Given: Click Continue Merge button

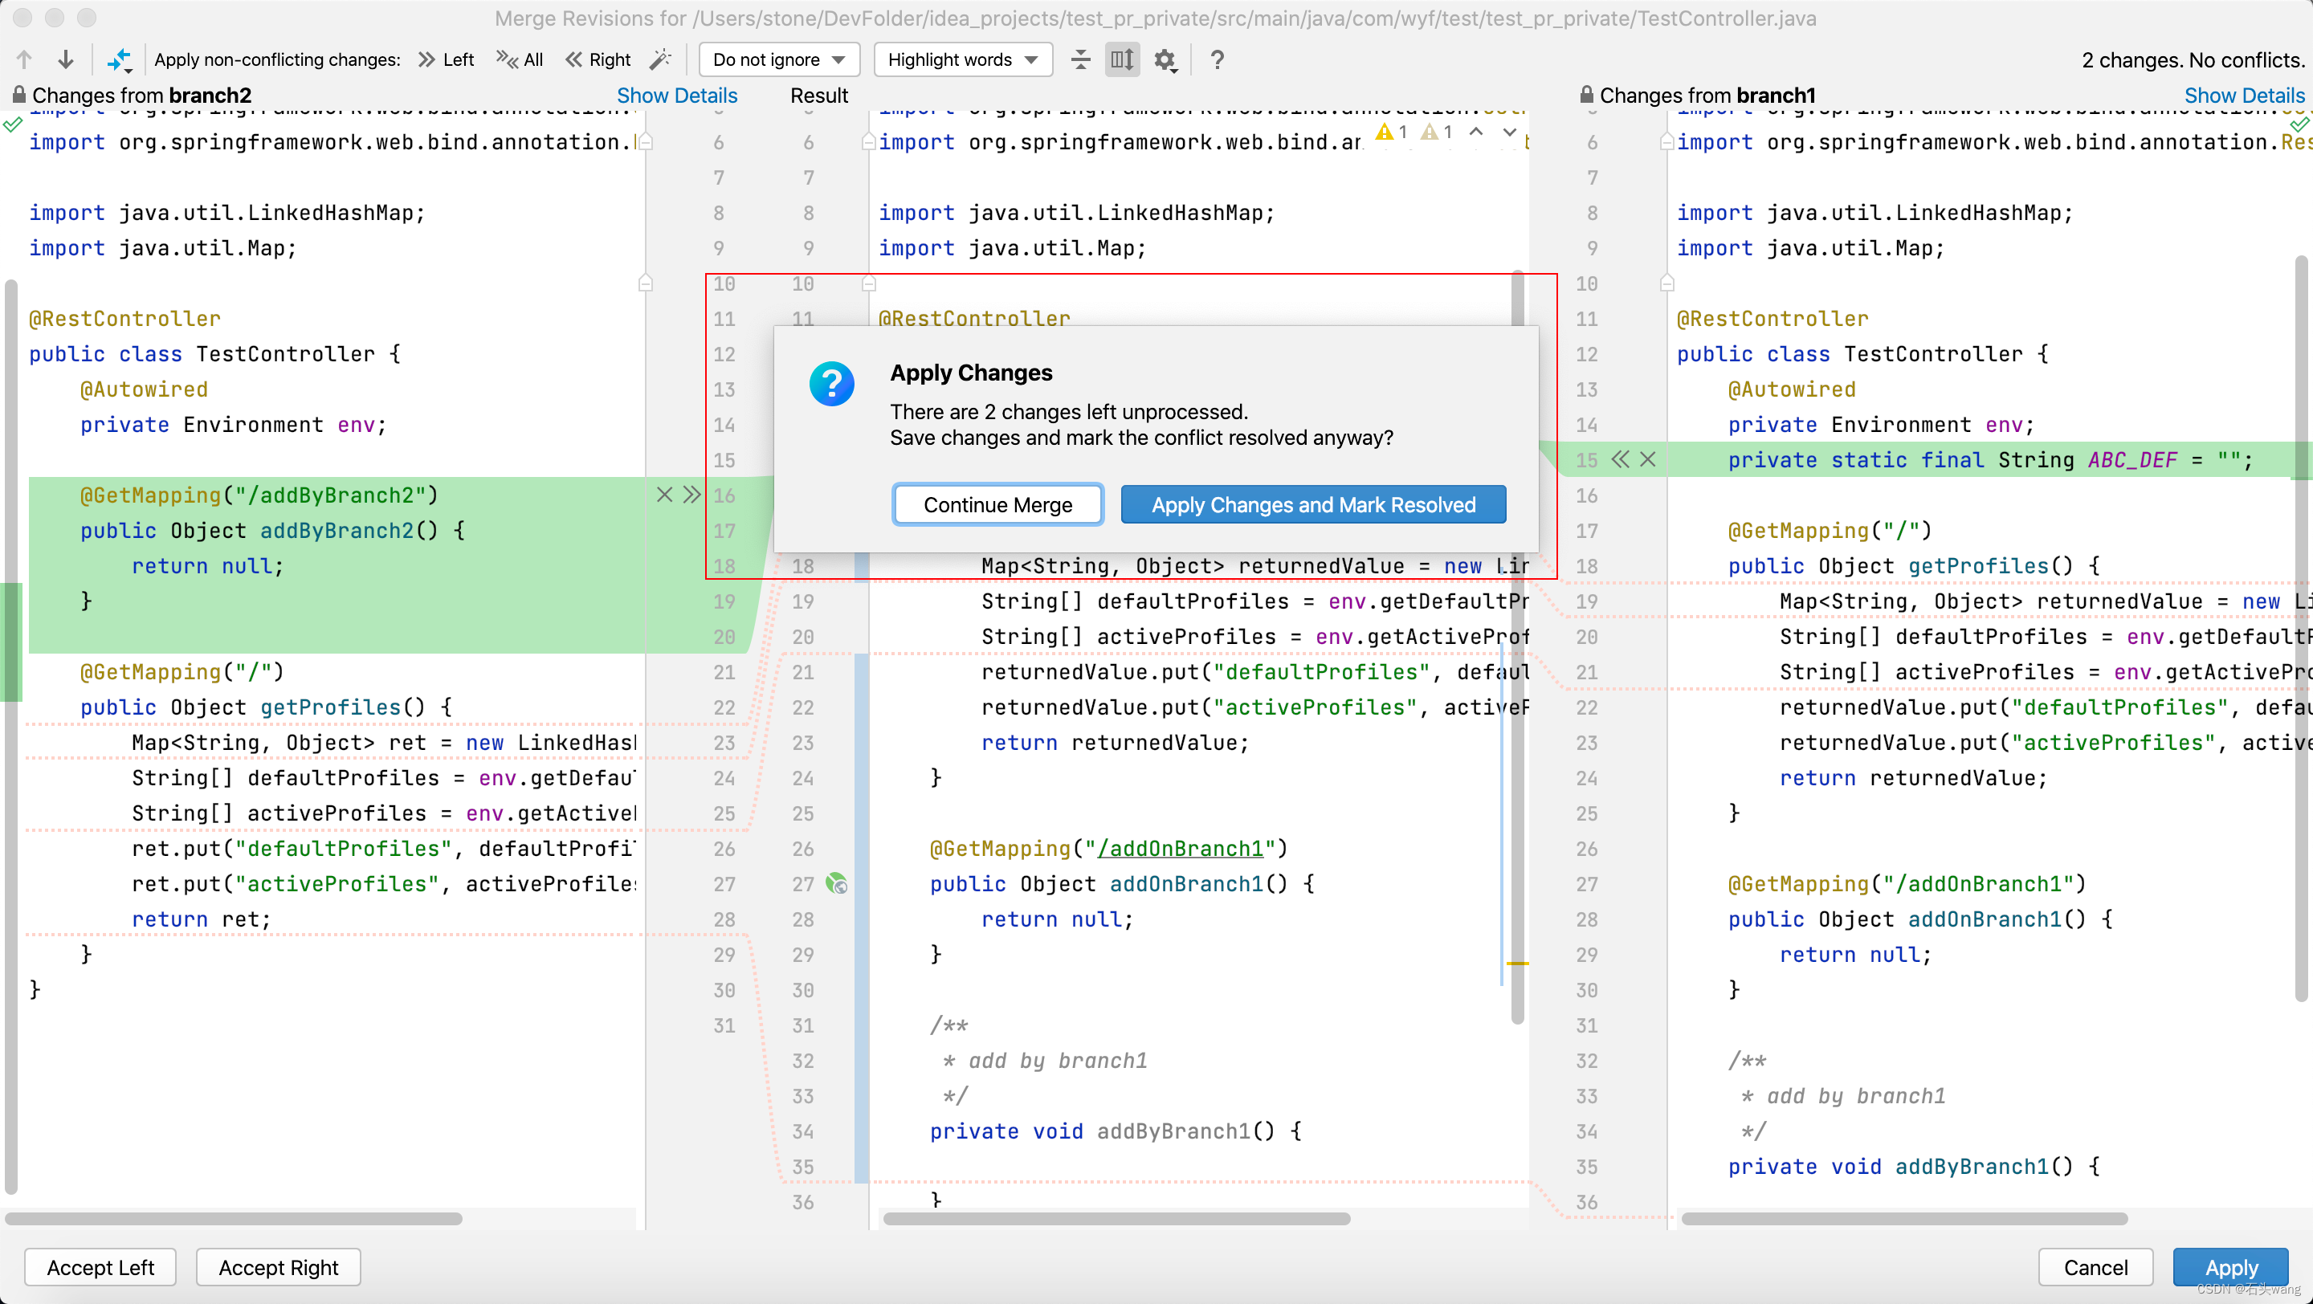Looking at the screenshot, I should pyautogui.click(x=997, y=503).
